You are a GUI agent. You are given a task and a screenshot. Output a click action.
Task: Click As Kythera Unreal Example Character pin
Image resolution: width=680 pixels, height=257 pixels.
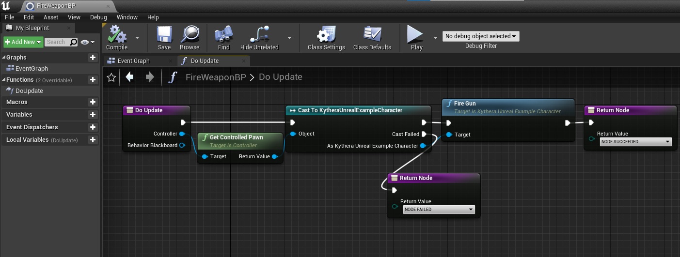click(x=423, y=146)
